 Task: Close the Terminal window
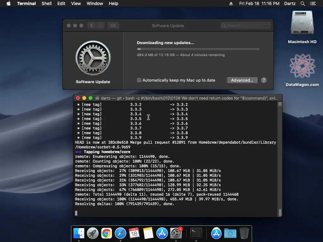coord(78,98)
